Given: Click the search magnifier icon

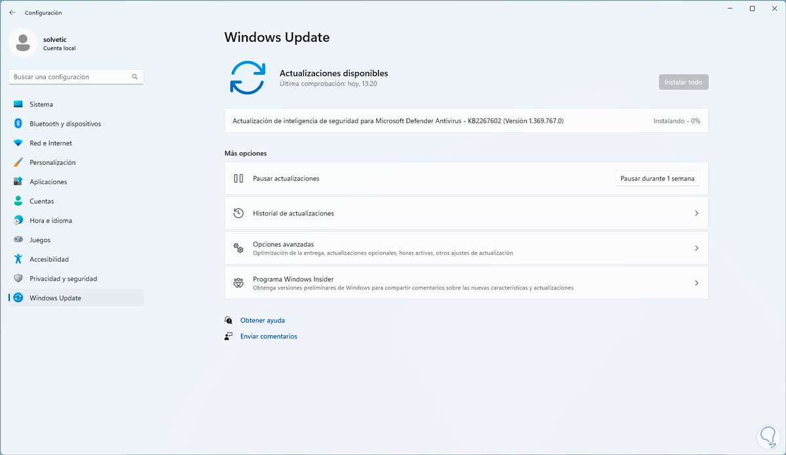Looking at the screenshot, I should pyautogui.click(x=135, y=77).
